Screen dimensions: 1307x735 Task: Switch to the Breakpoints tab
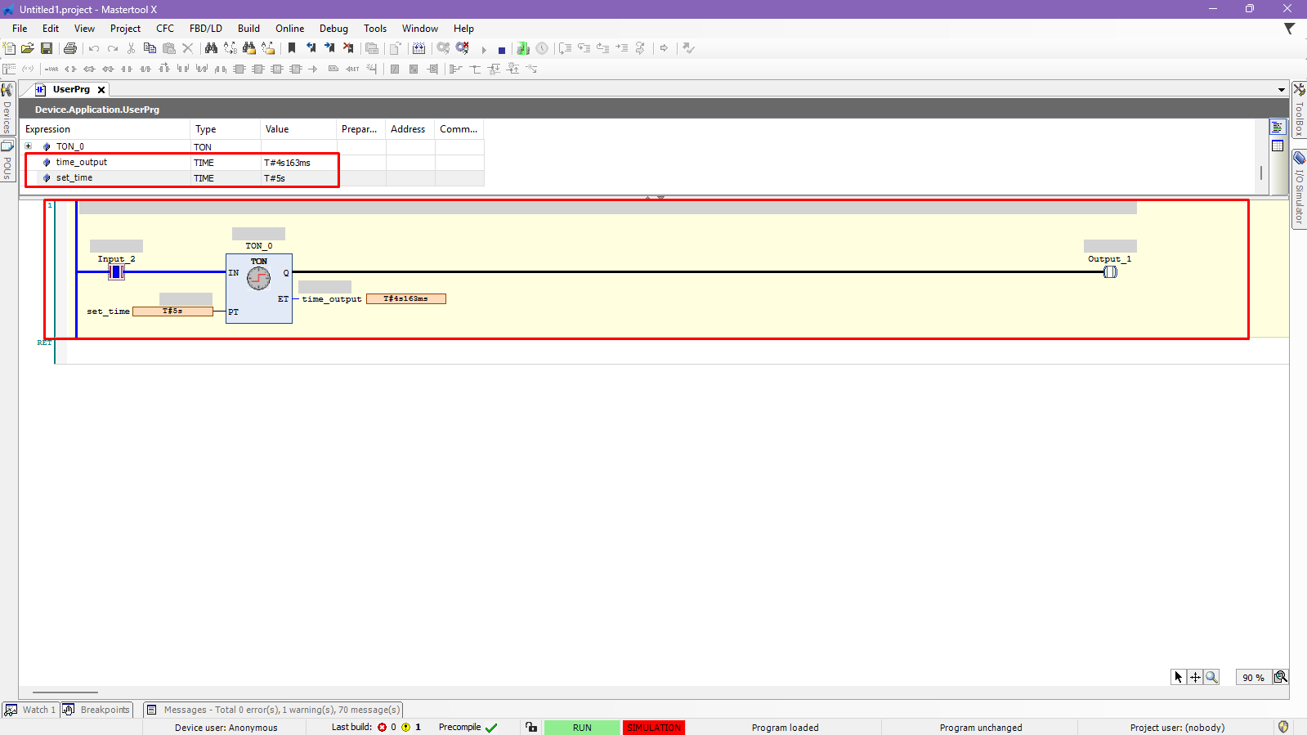97,710
